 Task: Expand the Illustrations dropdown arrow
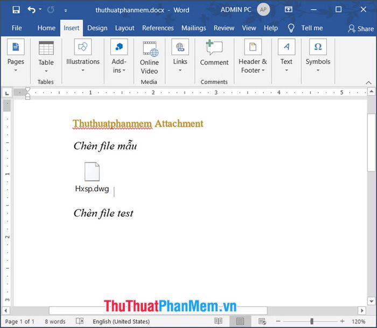coord(83,70)
